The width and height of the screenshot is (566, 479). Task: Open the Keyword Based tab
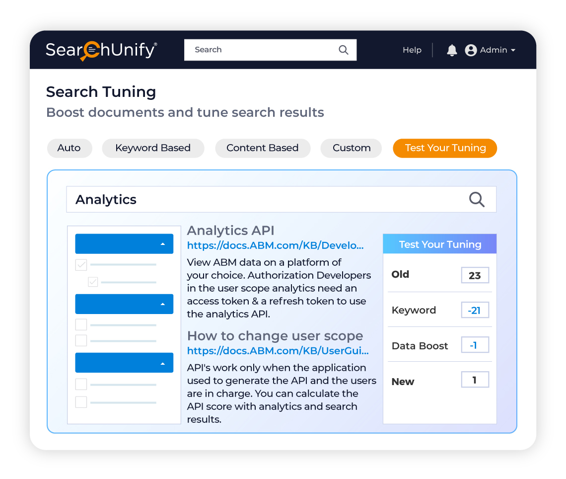click(x=153, y=148)
